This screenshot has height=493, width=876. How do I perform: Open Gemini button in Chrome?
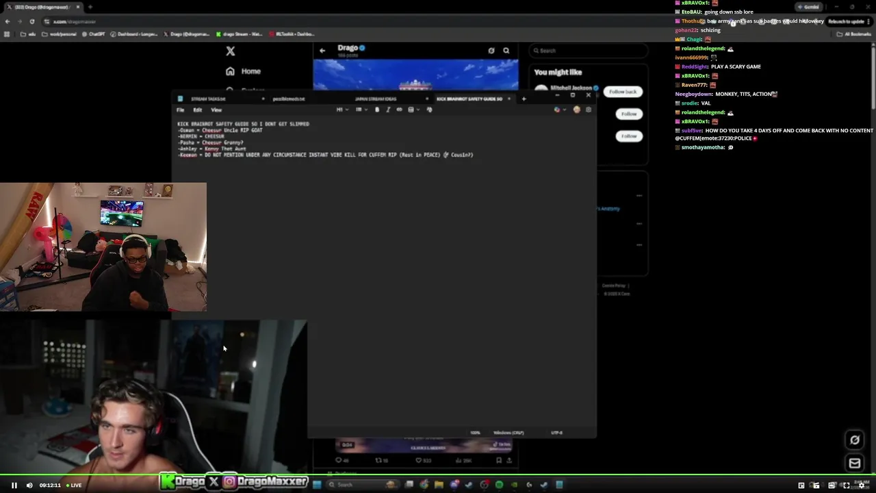pyautogui.click(x=808, y=7)
